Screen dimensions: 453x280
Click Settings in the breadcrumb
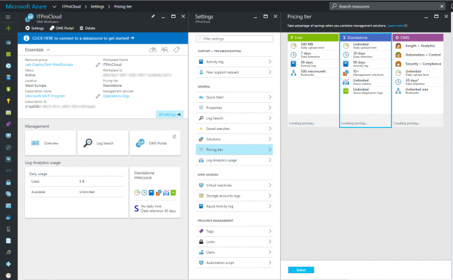tap(97, 6)
